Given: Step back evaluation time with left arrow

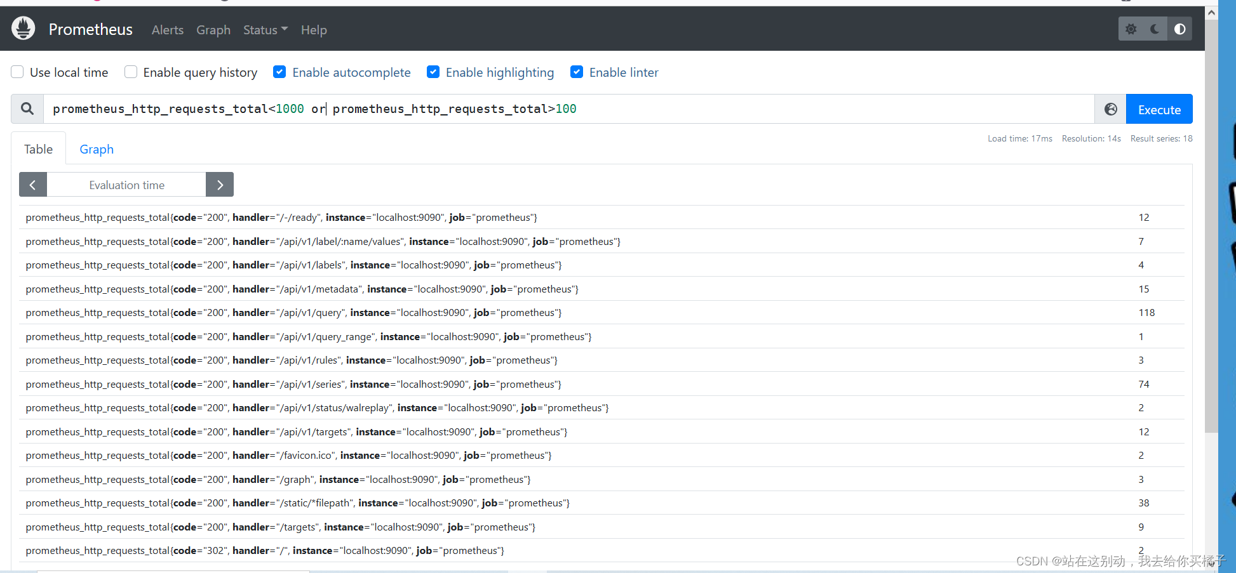Looking at the screenshot, I should pos(32,184).
